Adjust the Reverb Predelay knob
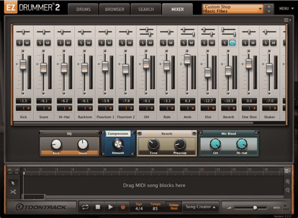The height and width of the screenshot is (218, 298). point(180,143)
